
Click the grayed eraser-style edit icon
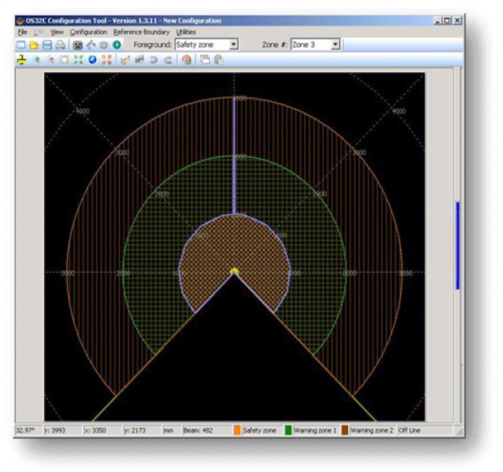(x=139, y=60)
